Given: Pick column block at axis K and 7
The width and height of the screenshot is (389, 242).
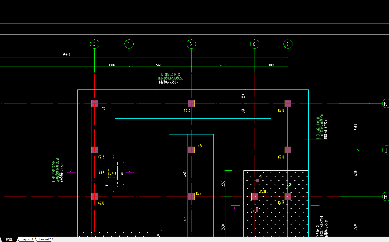Looking at the screenshot, I should point(288,103).
